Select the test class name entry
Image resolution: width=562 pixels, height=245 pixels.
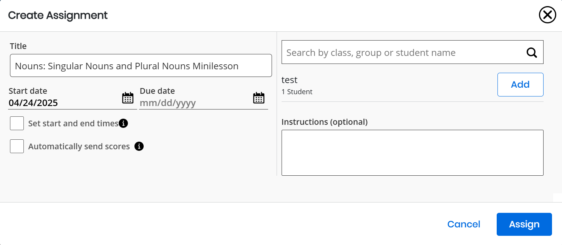[x=290, y=80]
